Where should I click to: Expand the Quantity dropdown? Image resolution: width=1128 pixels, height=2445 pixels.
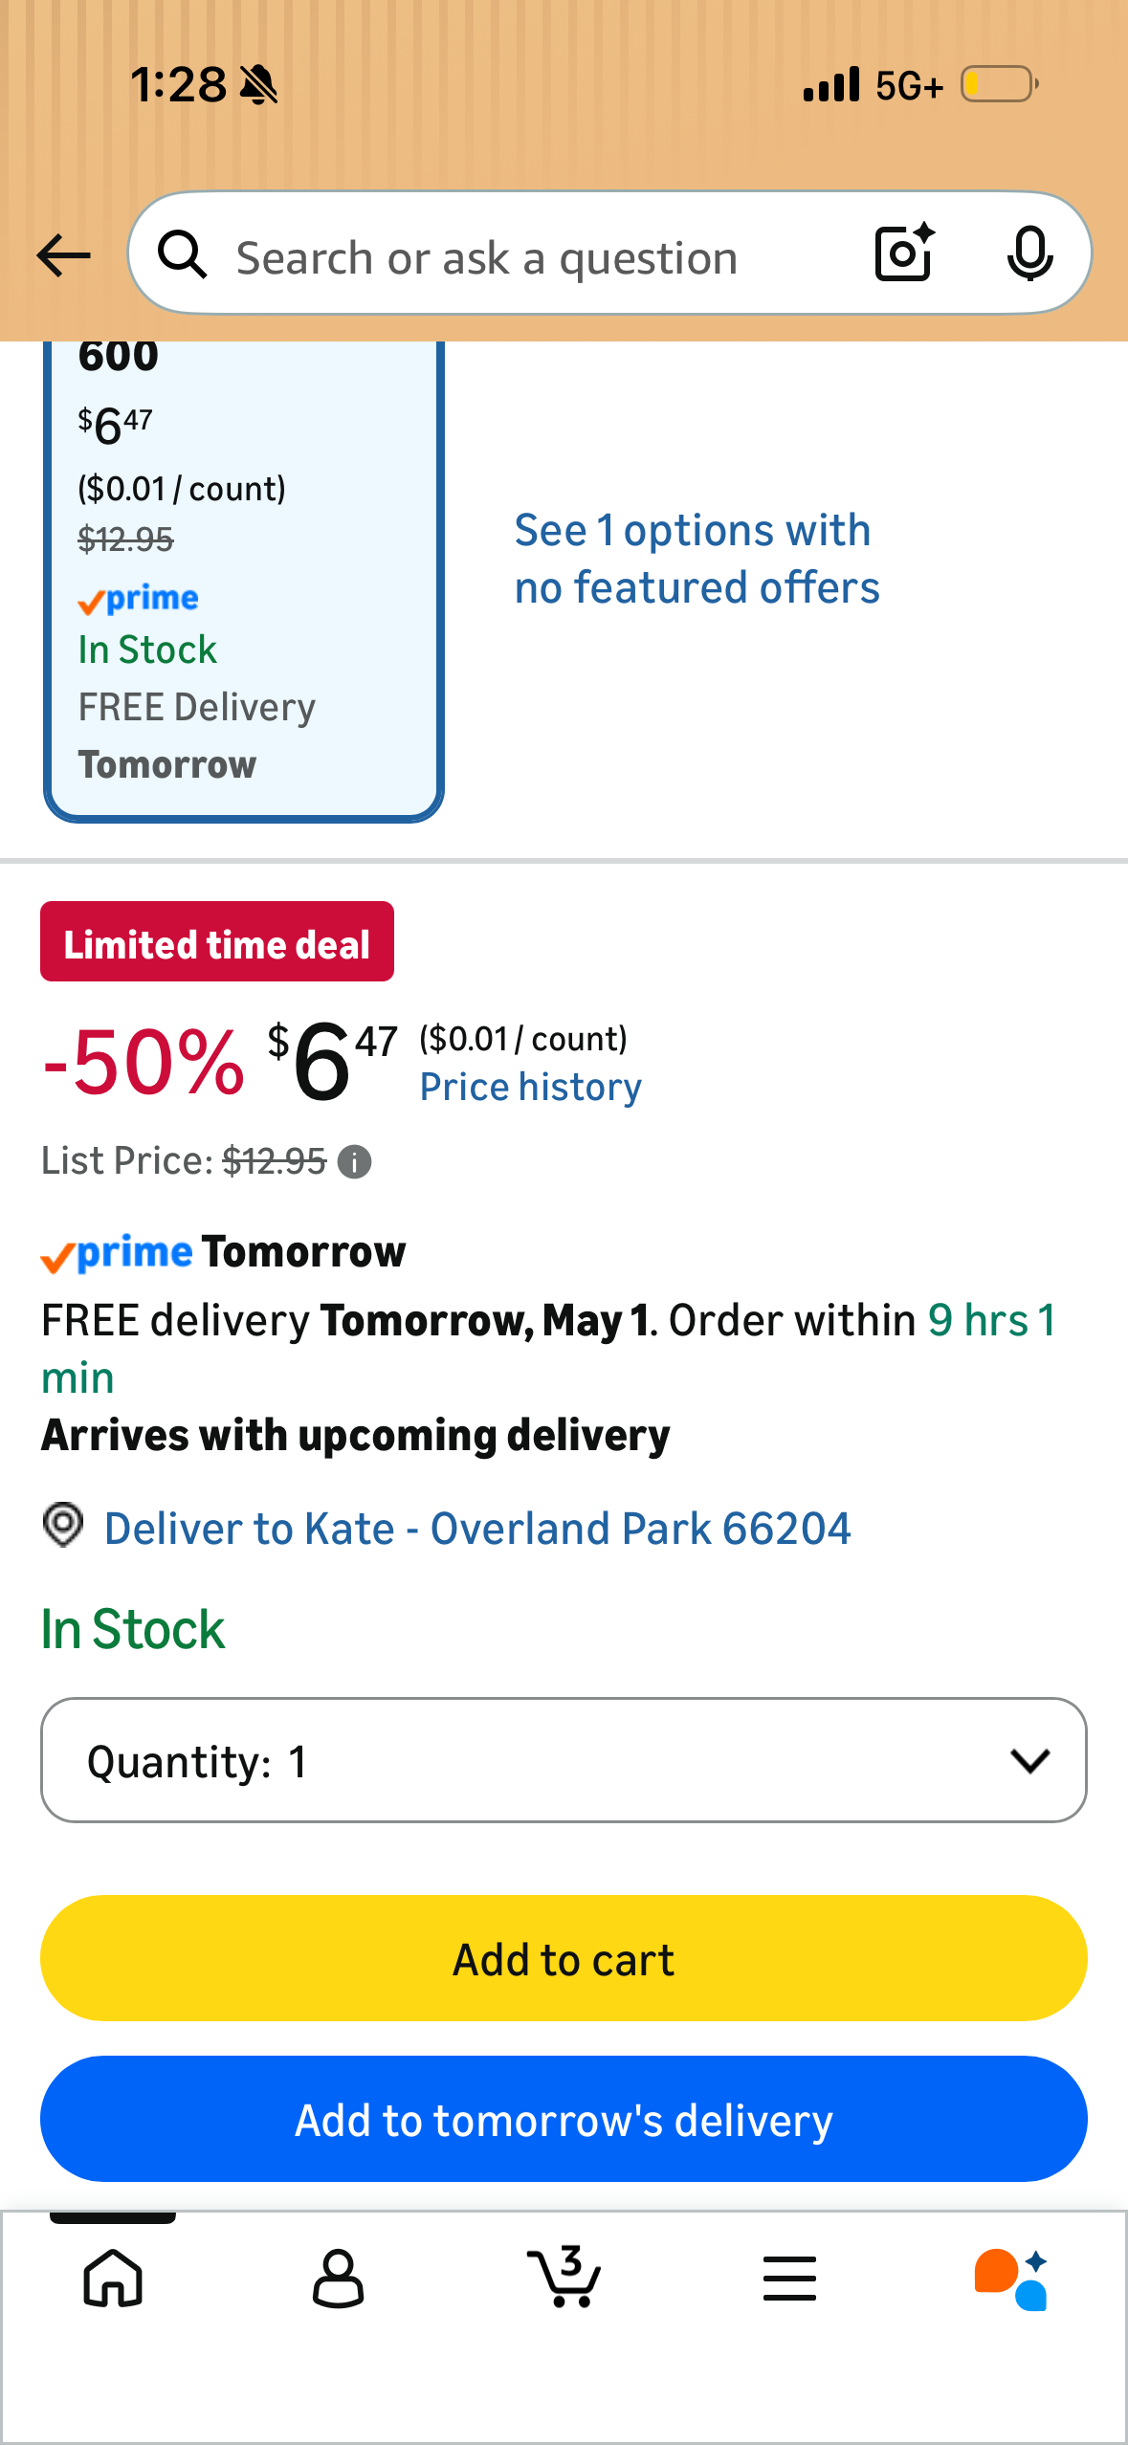[x=564, y=1760]
